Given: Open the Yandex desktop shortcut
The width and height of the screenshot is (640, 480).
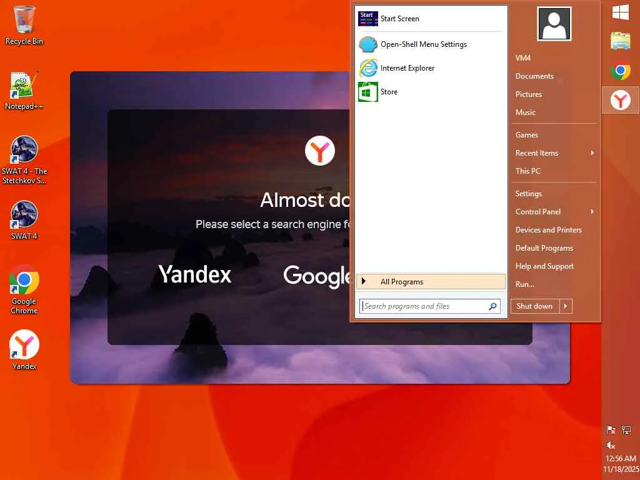Looking at the screenshot, I should (x=24, y=350).
